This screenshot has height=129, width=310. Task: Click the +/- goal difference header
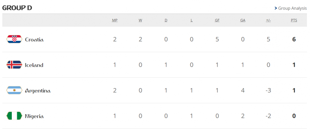tap(268, 20)
